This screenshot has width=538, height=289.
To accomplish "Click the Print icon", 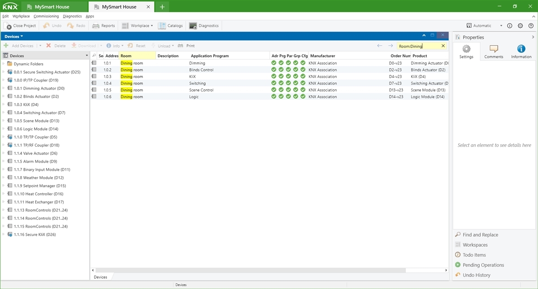I will [x=181, y=46].
